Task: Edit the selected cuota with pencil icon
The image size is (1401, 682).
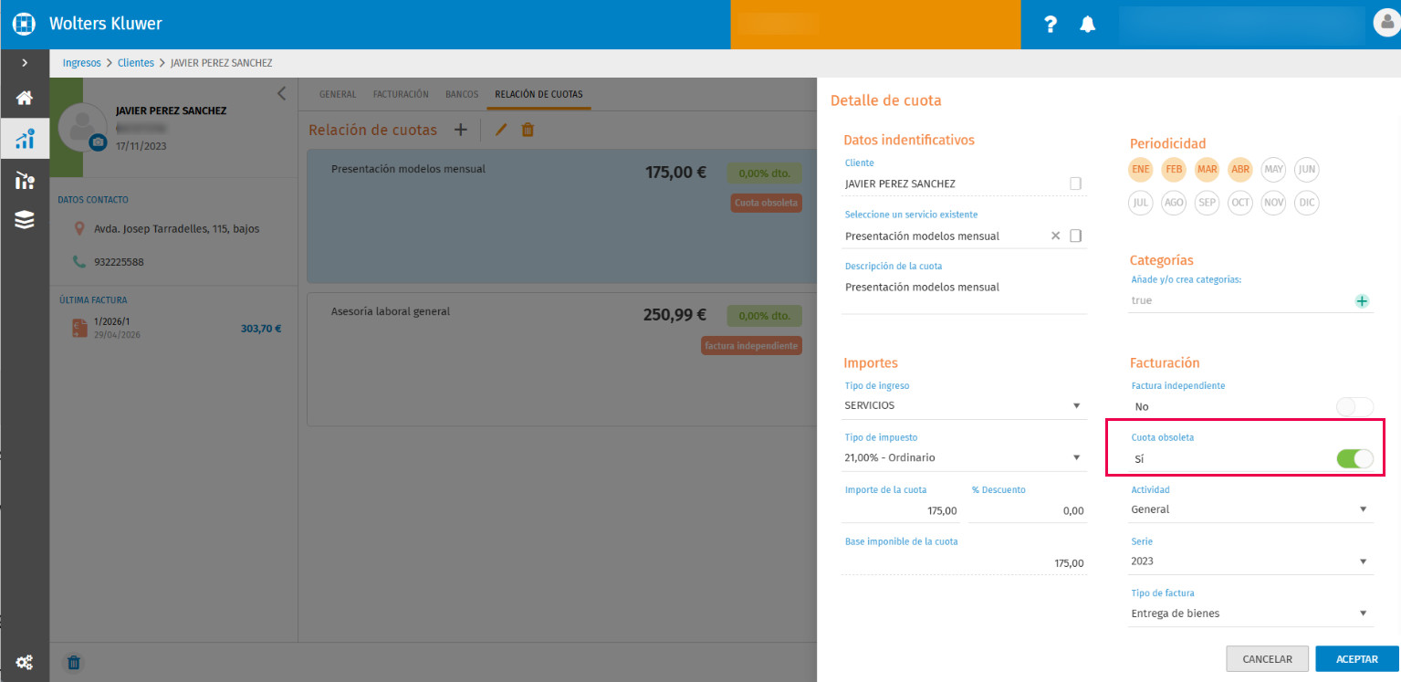Action: point(500,130)
